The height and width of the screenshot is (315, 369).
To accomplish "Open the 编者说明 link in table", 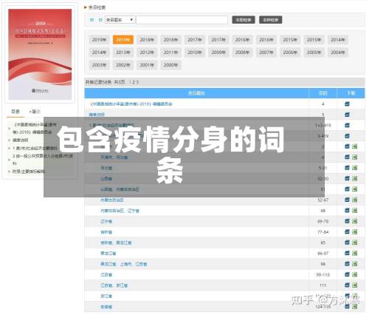I will [97, 115].
